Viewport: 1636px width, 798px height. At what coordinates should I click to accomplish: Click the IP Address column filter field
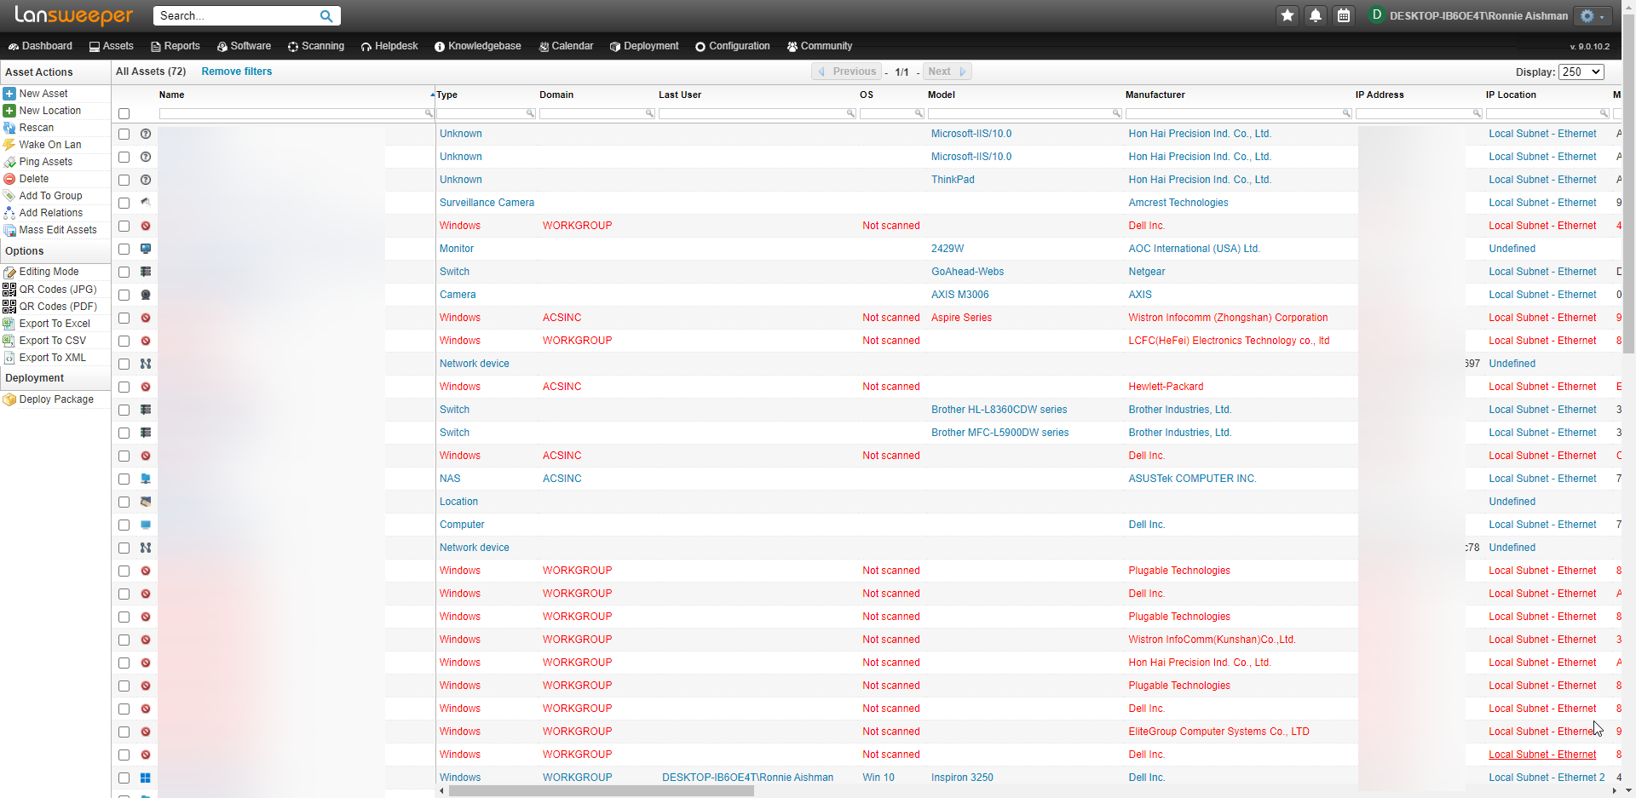click(x=1419, y=113)
